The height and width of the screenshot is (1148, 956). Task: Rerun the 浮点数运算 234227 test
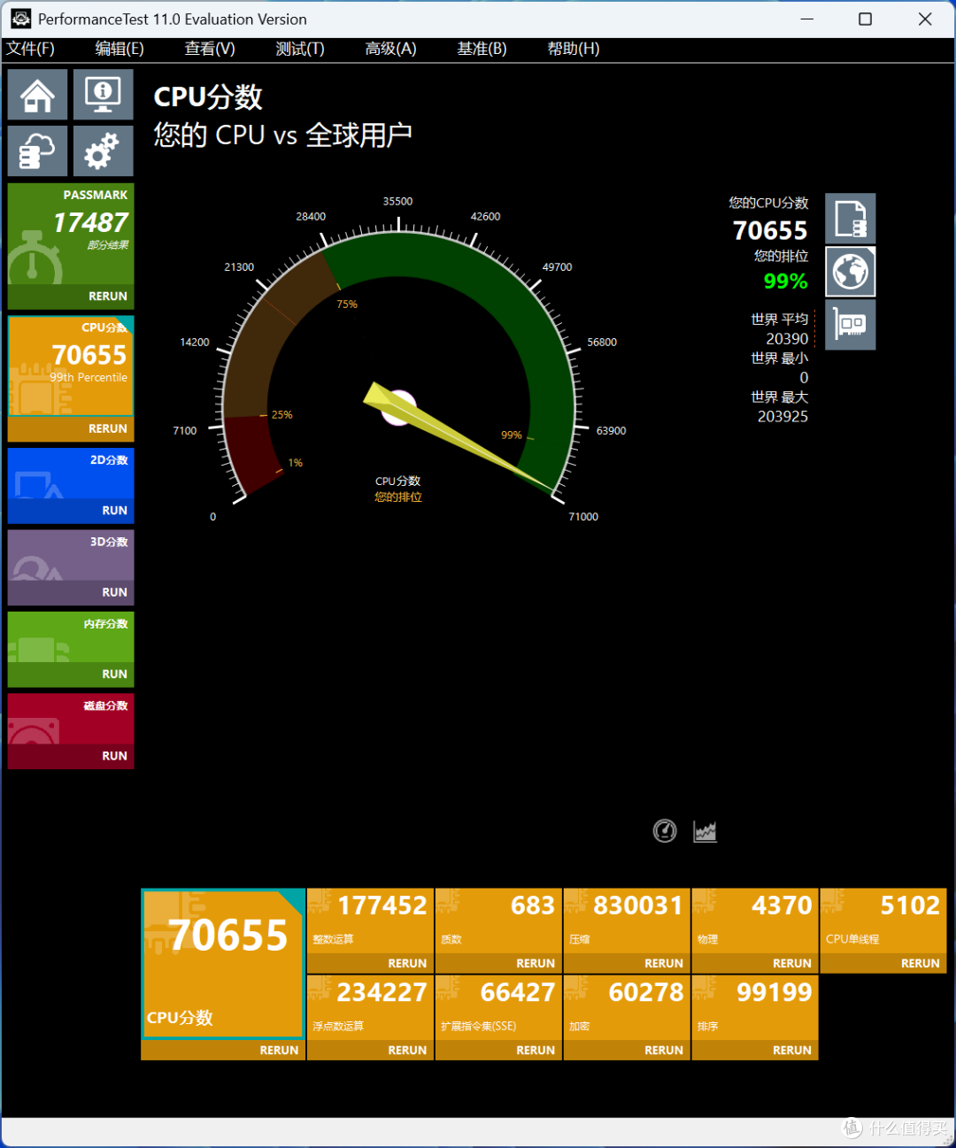point(371,1051)
